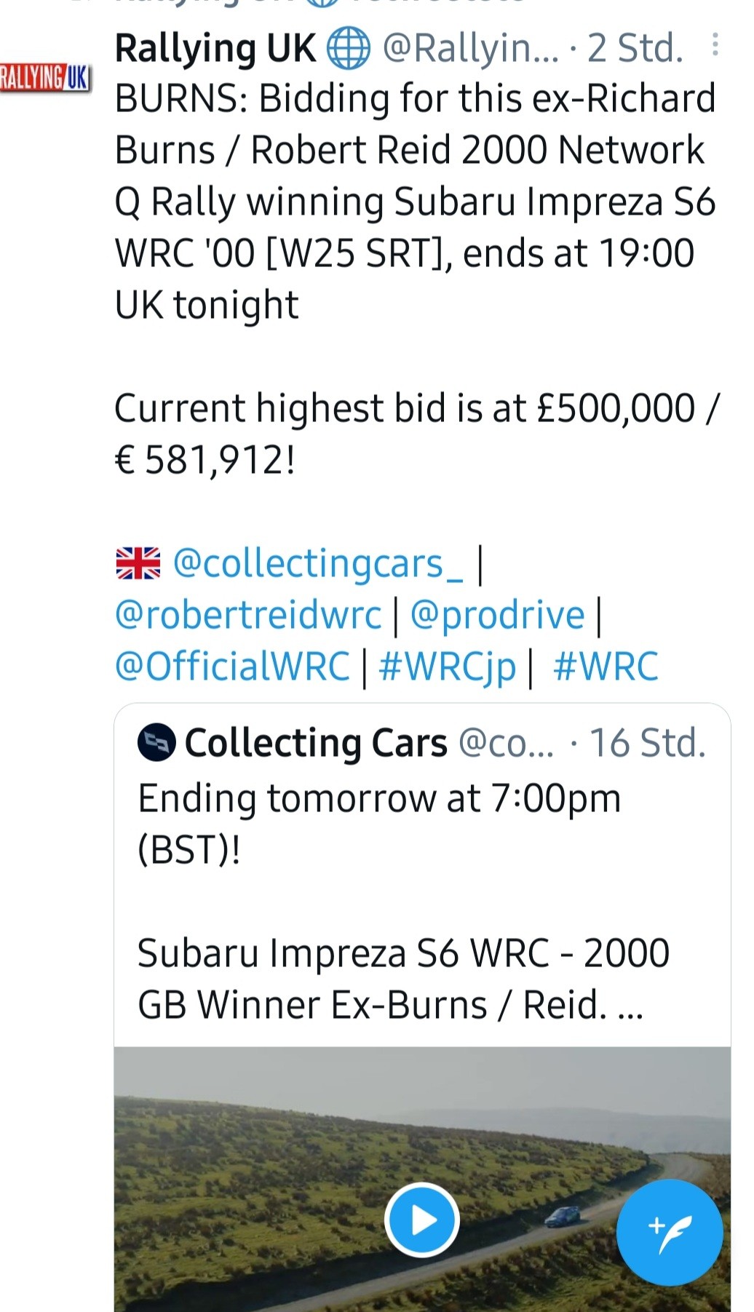Tap the UK flag emoji
This screenshot has height=1312, width=754.
[x=138, y=563]
